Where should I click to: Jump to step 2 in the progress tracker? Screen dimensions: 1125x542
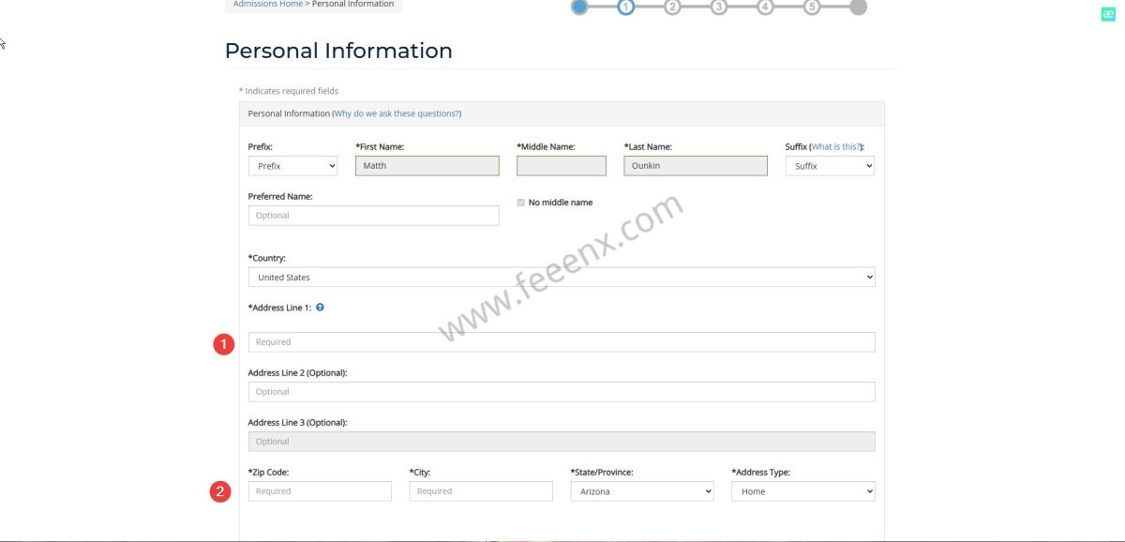(672, 8)
